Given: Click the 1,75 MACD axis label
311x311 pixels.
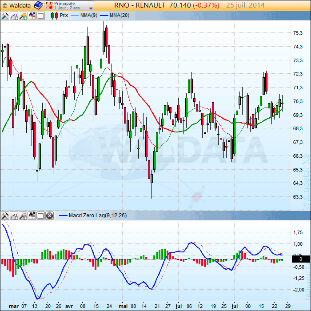Looking at the screenshot, I should click(x=298, y=232).
